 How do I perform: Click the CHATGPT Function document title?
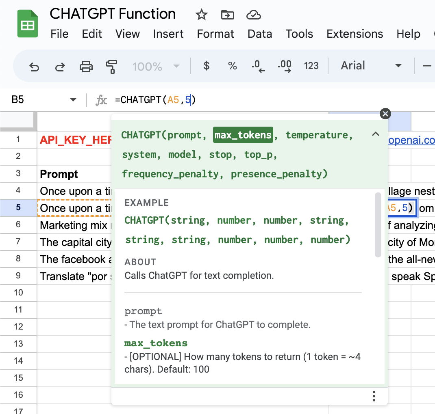point(113,14)
